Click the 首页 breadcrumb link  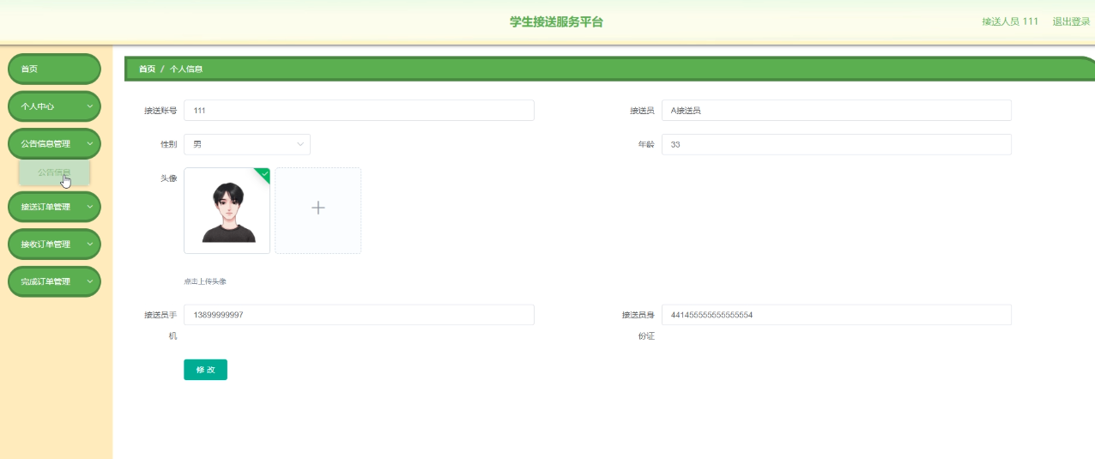click(x=147, y=69)
